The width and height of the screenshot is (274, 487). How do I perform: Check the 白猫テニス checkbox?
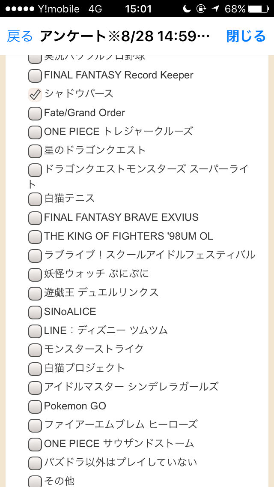35,199
